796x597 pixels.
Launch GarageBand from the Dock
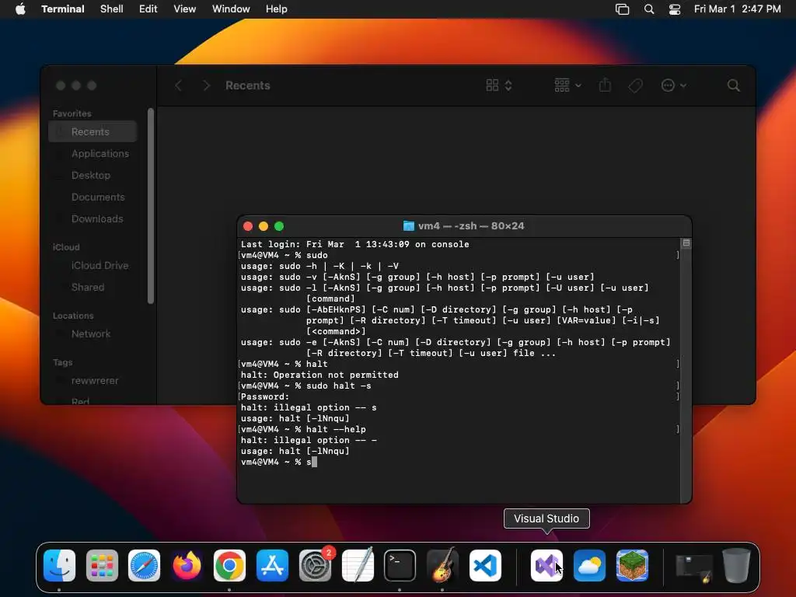click(442, 565)
